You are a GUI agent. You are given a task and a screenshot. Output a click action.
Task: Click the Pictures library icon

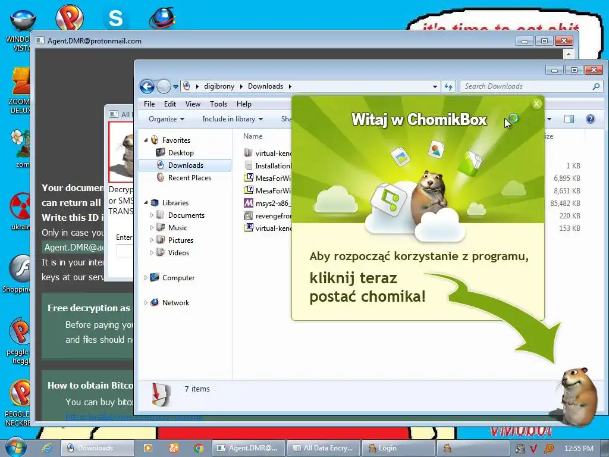(x=160, y=240)
